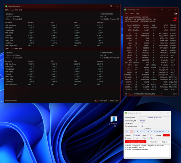This screenshot has width=181, height=163.
Task: Click DIMM 0 Total Power max '10.625 W'
Action: (x=78, y=43)
